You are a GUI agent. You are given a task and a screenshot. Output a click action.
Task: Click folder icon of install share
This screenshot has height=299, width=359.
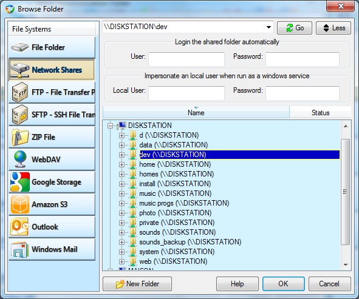click(x=132, y=184)
